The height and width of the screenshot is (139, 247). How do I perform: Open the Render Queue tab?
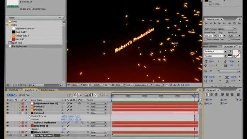[x=48, y=90]
